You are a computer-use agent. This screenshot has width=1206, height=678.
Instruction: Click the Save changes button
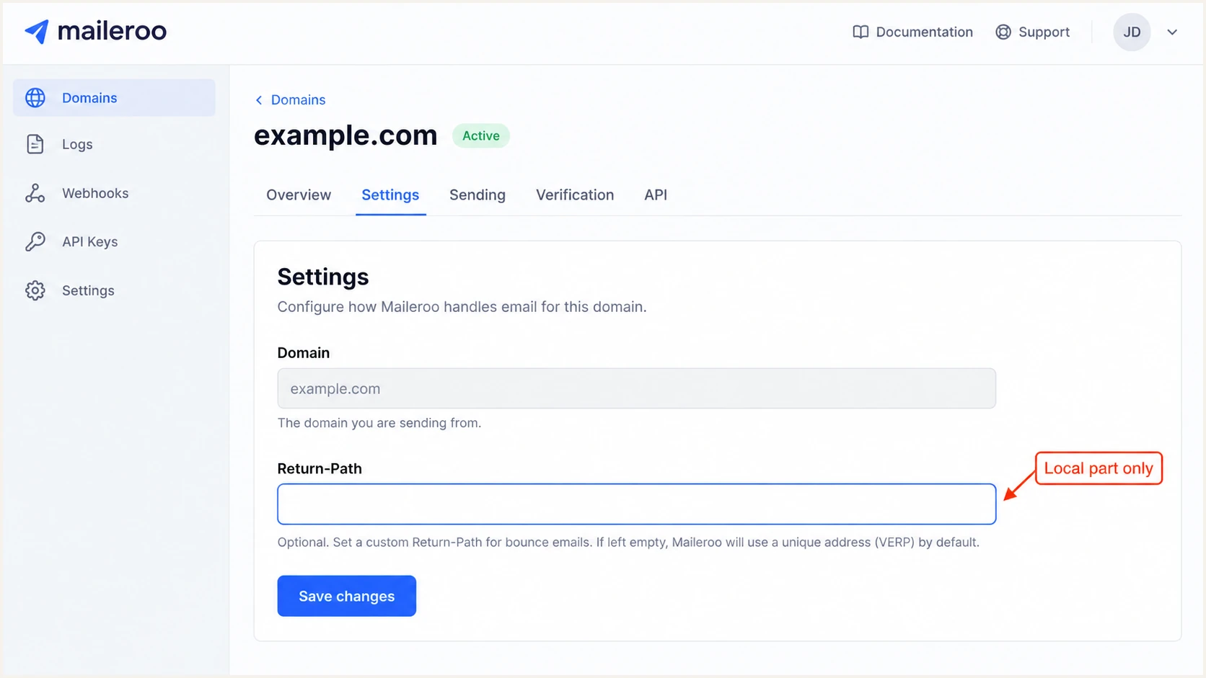pos(347,596)
